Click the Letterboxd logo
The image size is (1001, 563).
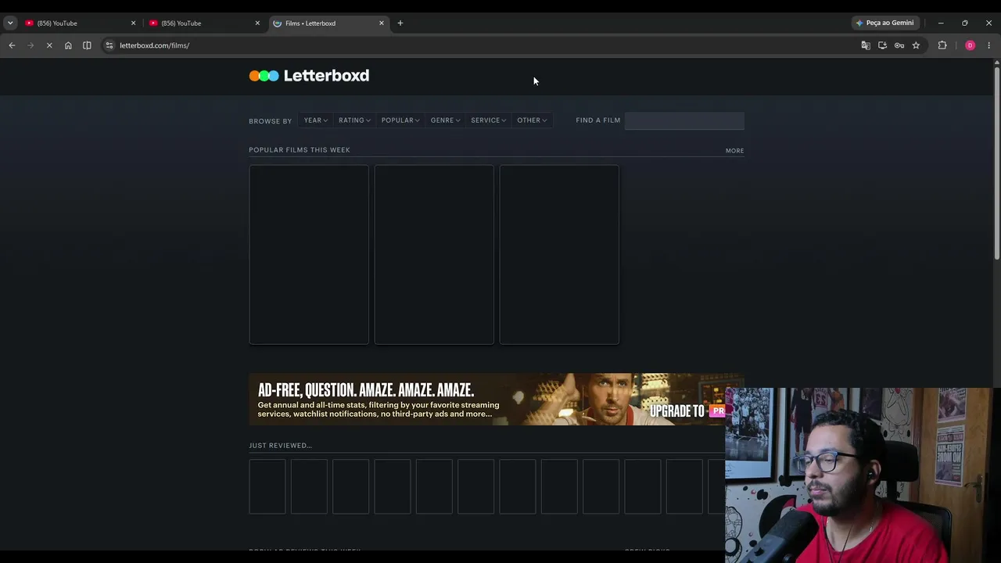[309, 76]
